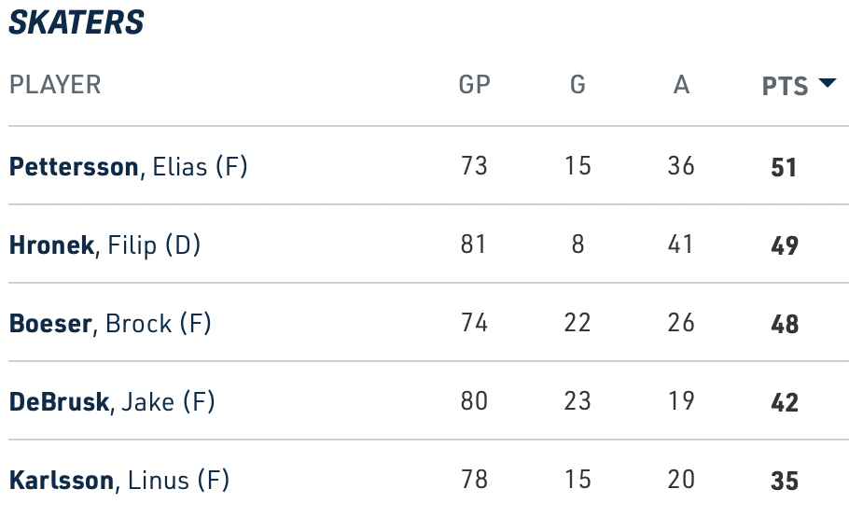Open Brock Boeser player link
Image resolution: width=849 pixels, height=517 pixels.
[110, 324]
